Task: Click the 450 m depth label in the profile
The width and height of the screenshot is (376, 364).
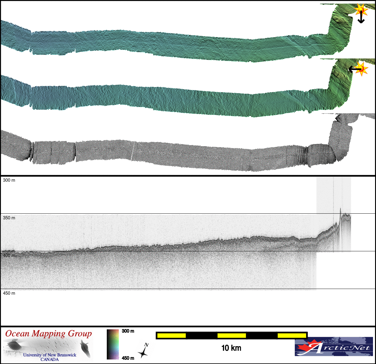Action: point(9,293)
